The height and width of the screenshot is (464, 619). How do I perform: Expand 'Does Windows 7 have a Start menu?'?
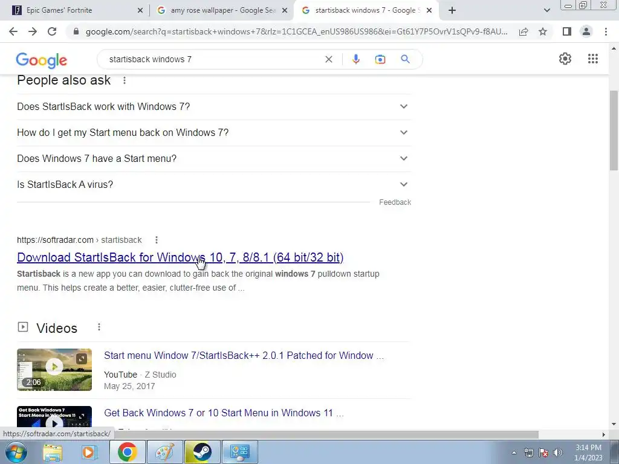(214, 159)
